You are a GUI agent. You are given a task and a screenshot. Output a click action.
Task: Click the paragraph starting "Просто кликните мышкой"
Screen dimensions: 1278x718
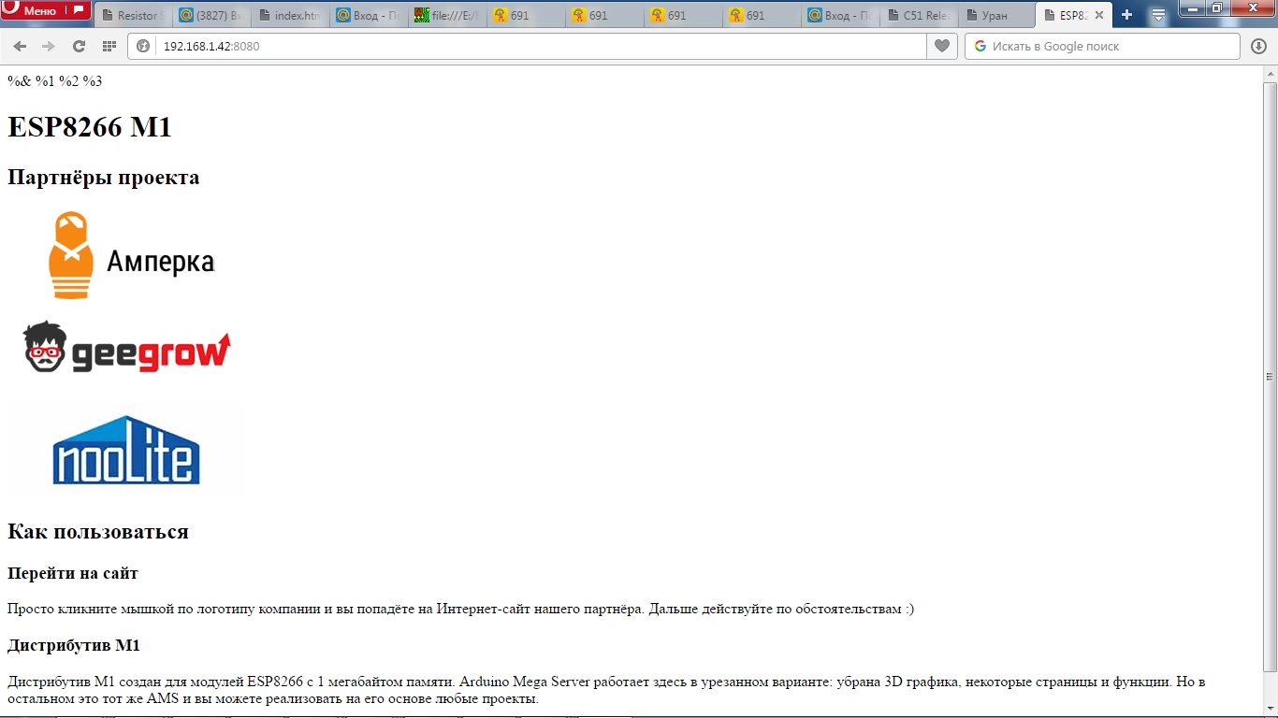click(x=460, y=610)
